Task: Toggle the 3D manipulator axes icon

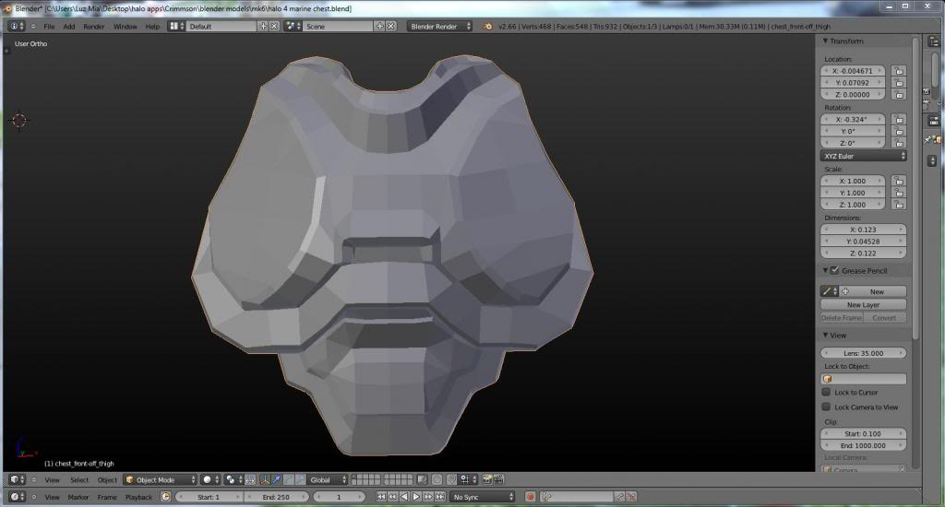Action: 265,480
